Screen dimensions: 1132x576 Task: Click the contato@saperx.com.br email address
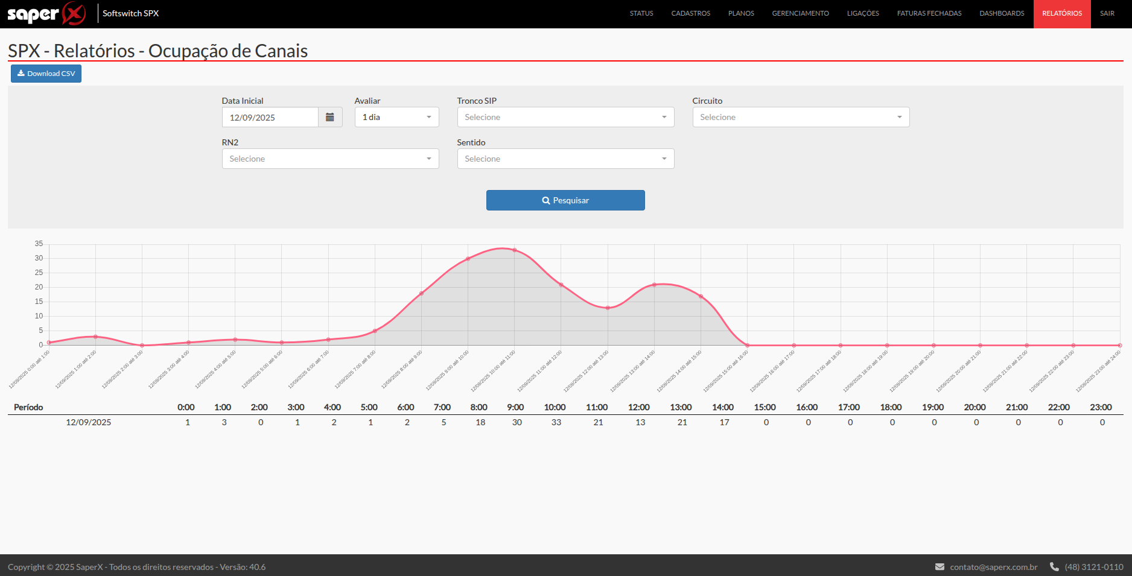click(994, 567)
